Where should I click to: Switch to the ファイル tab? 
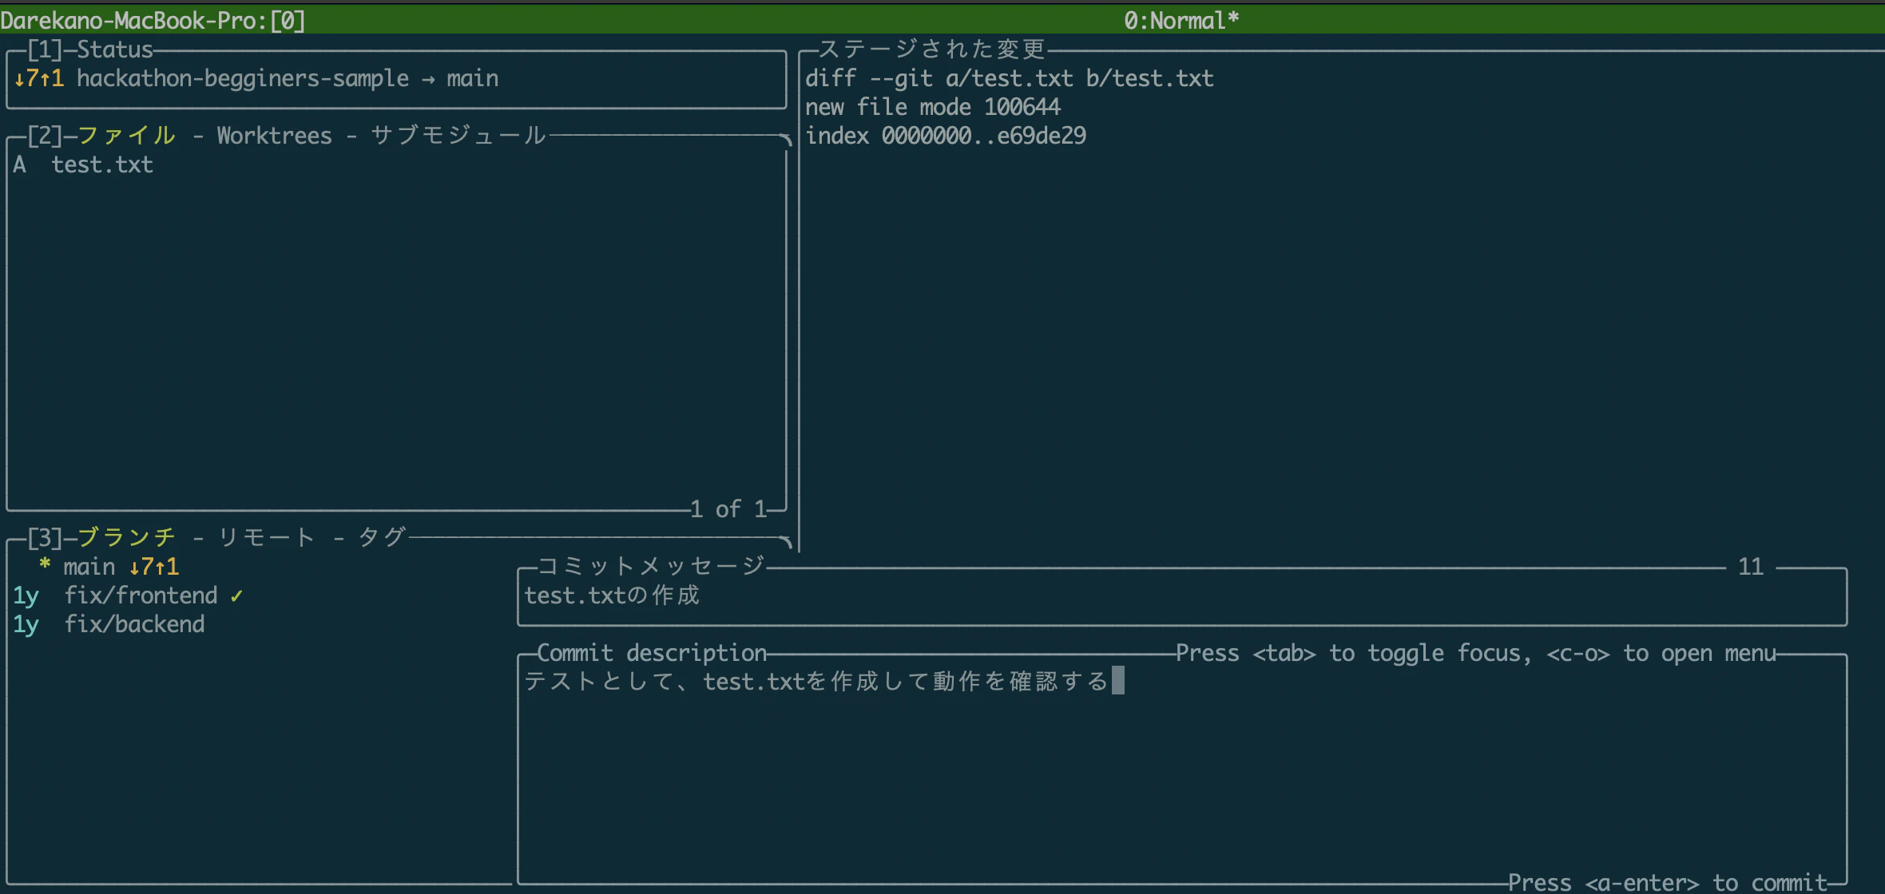click(126, 135)
